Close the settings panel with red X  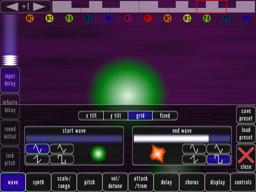pyautogui.click(x=246, y=158)
